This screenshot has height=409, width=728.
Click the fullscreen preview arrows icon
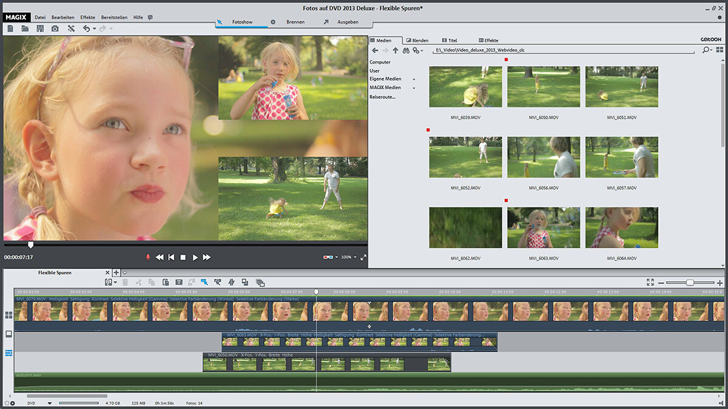click(363, 258)
